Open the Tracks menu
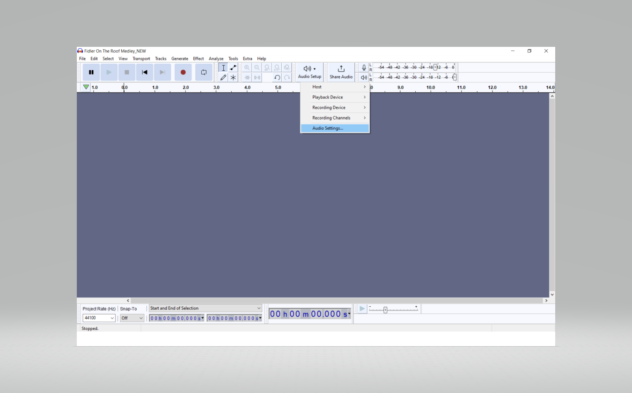The image size is (632, 393). (161, 59)
